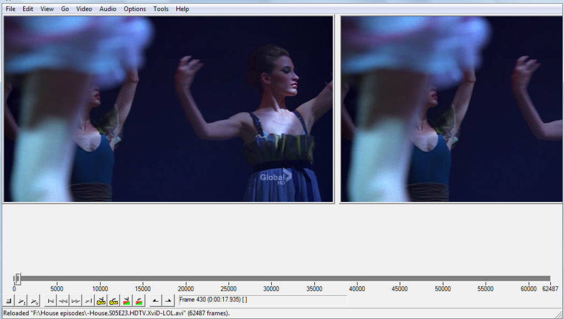Jump to the end of the video
The width and height of the screenshot is (564, 319).
pos(88,301)
